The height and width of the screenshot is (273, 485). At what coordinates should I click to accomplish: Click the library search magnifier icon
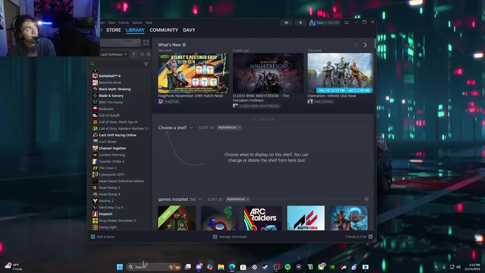tap(92, 64)
